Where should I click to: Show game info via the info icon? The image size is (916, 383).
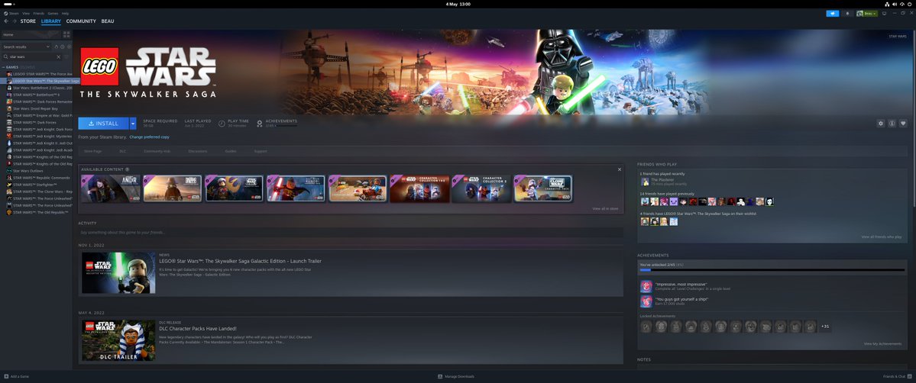(892, 123)
